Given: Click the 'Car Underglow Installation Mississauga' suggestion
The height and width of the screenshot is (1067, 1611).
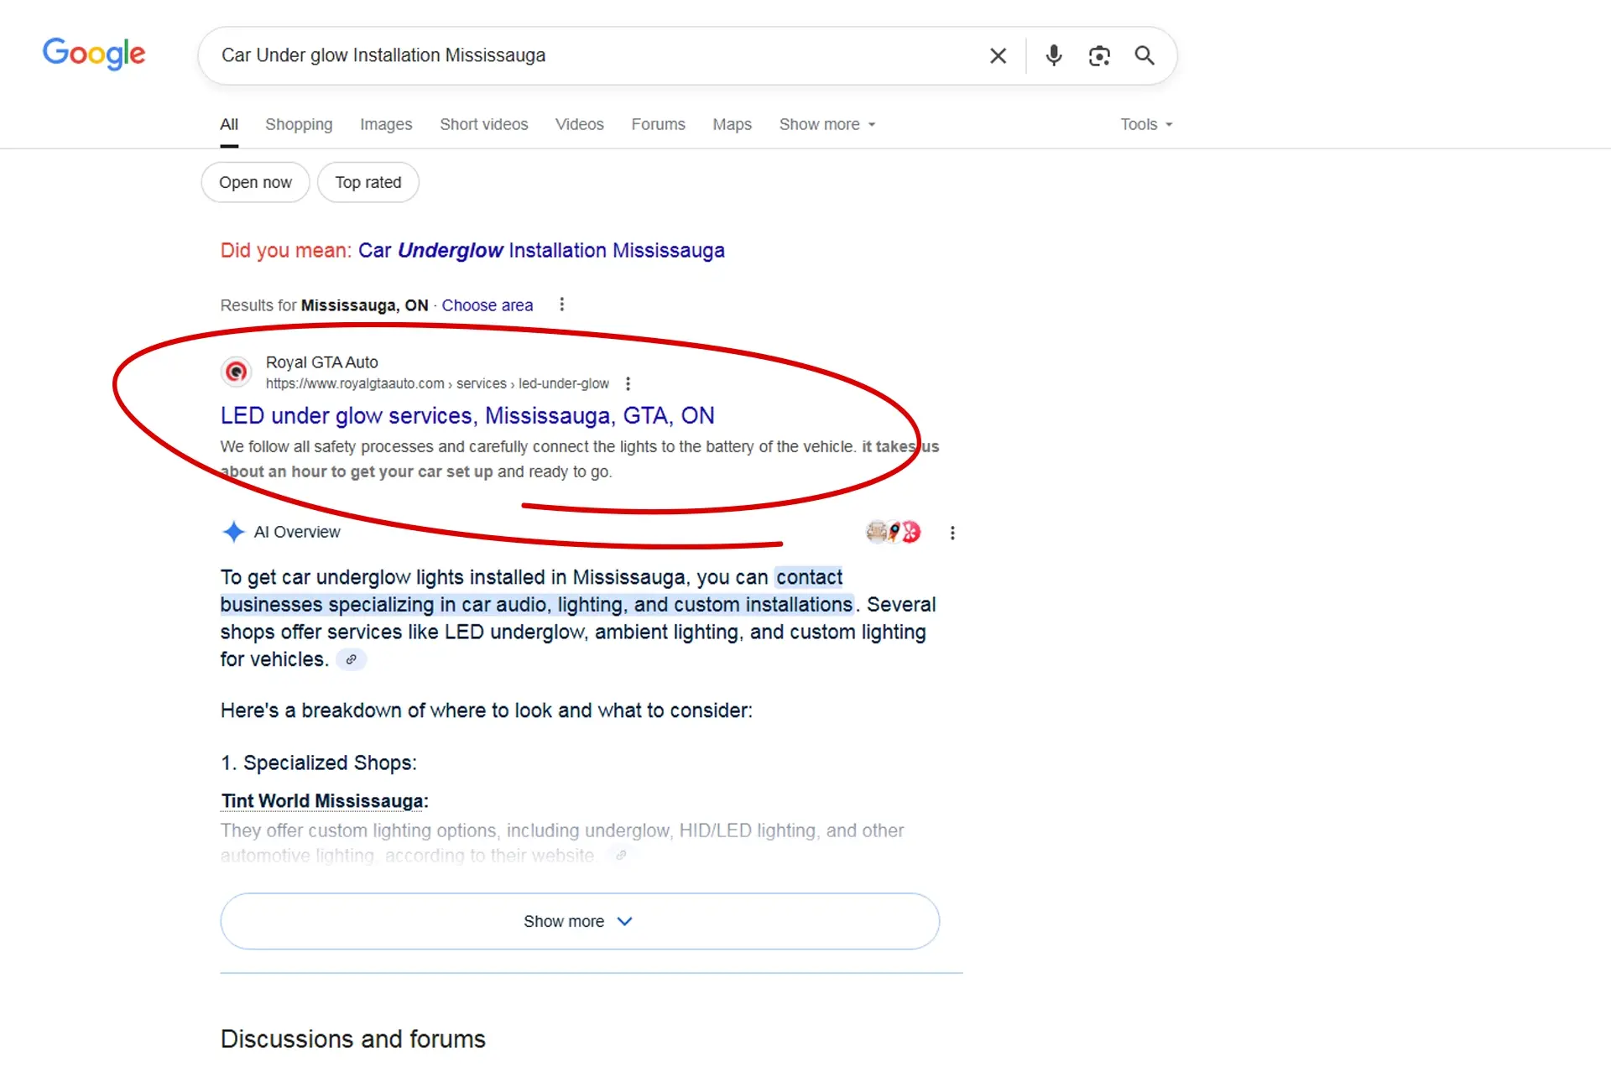Looking at the screenshot, I should [541, 250].
